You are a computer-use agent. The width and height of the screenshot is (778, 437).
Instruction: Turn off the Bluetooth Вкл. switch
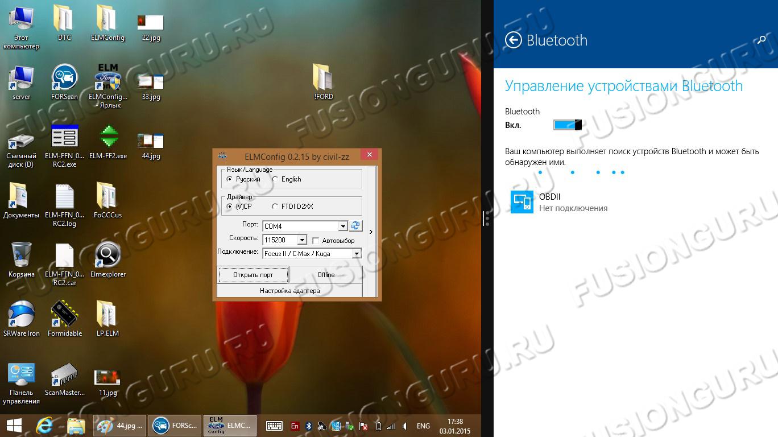click(568, 125)
